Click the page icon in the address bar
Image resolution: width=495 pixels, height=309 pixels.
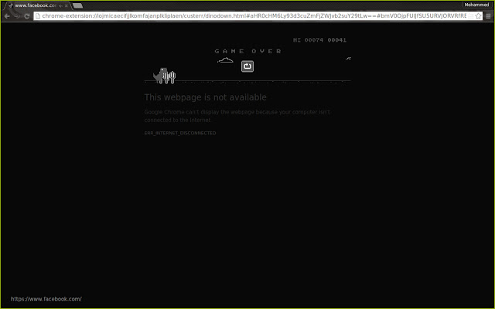coord(38,15)
